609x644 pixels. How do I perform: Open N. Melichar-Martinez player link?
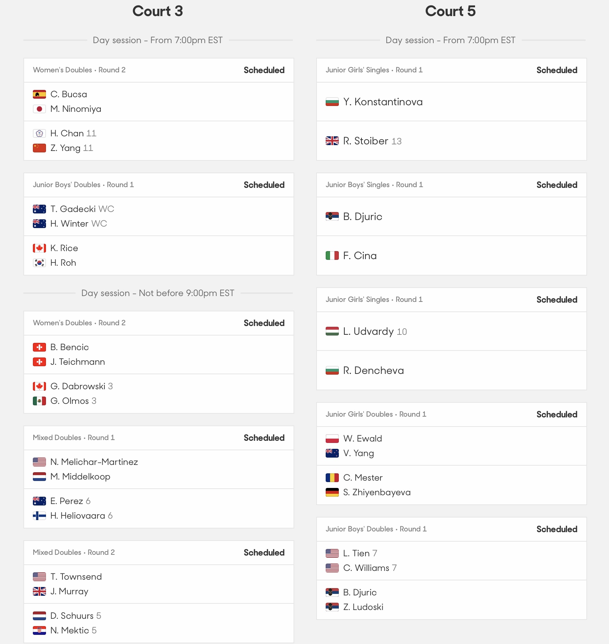(94, 462)
